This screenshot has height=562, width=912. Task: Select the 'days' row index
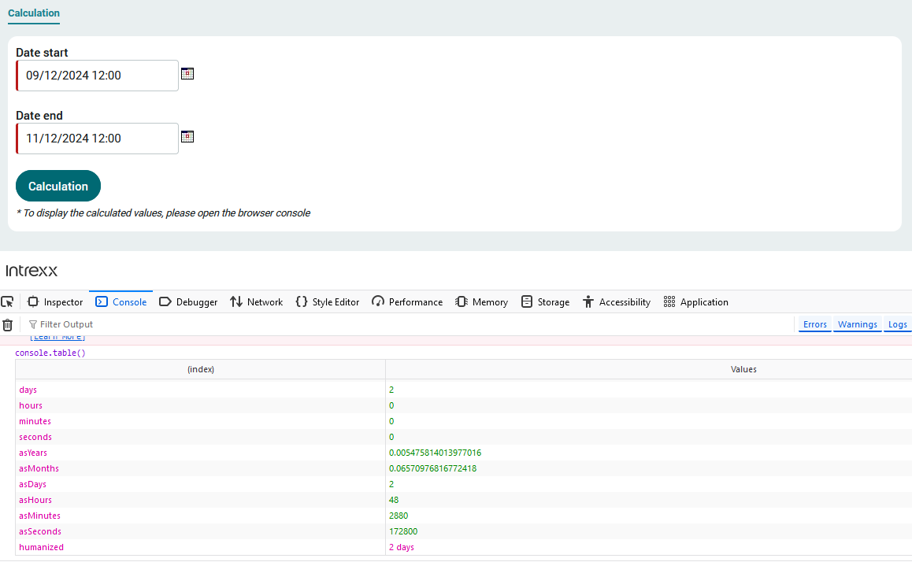28,390
